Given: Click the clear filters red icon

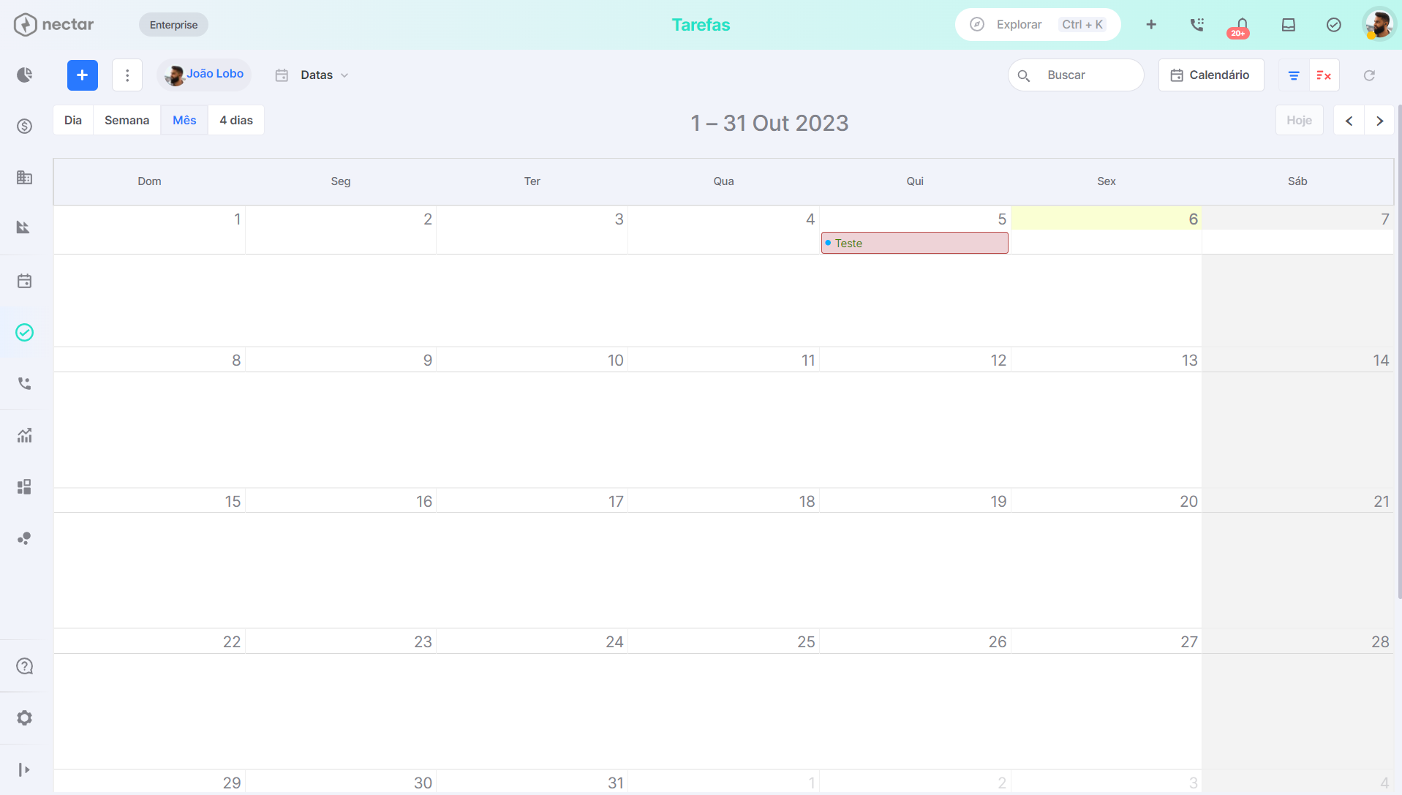Looking at the screenshot, I should pos(1324,75).
